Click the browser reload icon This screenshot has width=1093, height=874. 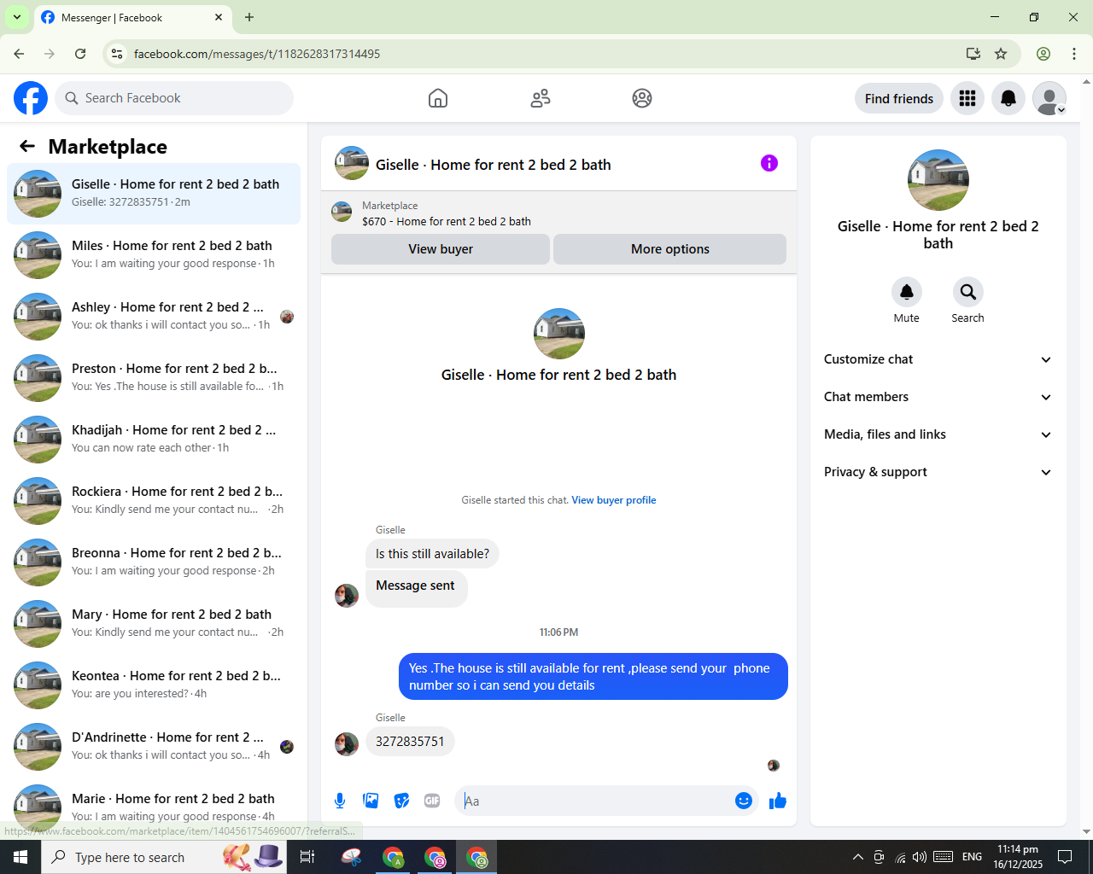[80, 54]
